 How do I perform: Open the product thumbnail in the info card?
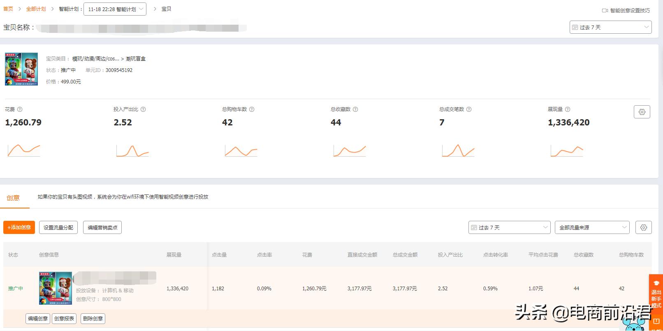(21, 69)
